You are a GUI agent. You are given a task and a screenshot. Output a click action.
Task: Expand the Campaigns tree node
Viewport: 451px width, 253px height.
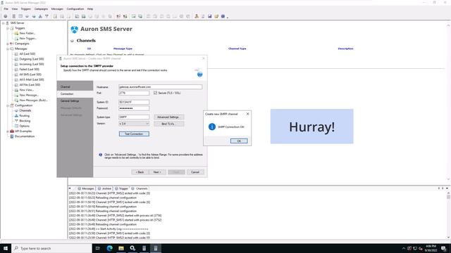(x=8, y=44)
